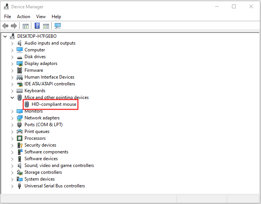The height and width of the screenshot is (204, 261).
Task: Open the File menu
Action: pos(8,17)
